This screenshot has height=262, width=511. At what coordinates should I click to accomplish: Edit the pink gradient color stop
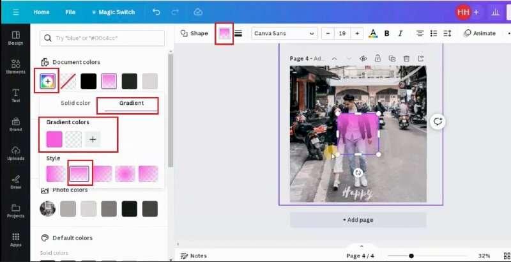[x=54, y=139]
